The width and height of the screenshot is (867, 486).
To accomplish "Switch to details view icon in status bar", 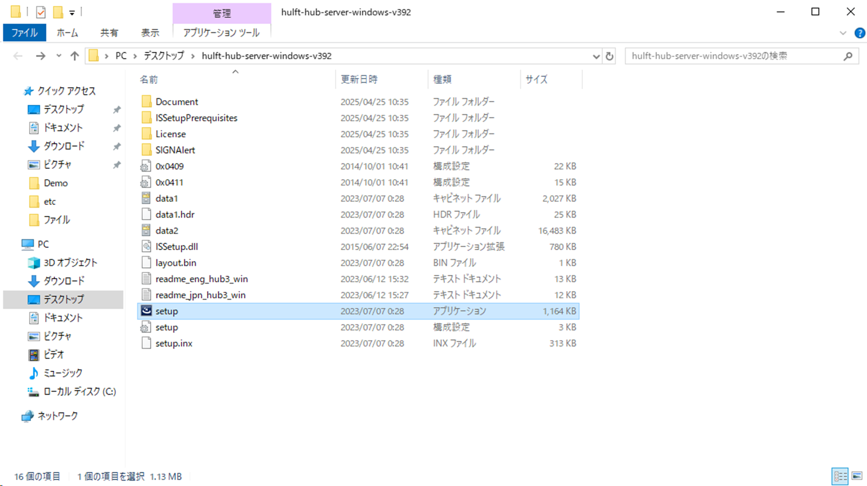I will click(840, 476).
